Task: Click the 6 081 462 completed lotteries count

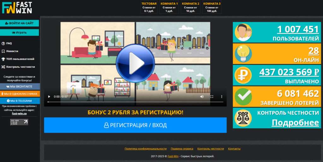Action: pos(298,94)
